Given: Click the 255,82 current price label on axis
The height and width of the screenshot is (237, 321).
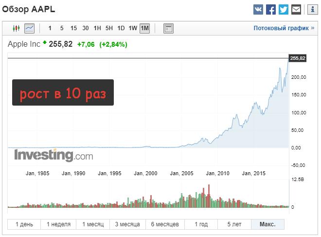Looking at the screenshot, I should pyautogui.click(x=297, y=58).
